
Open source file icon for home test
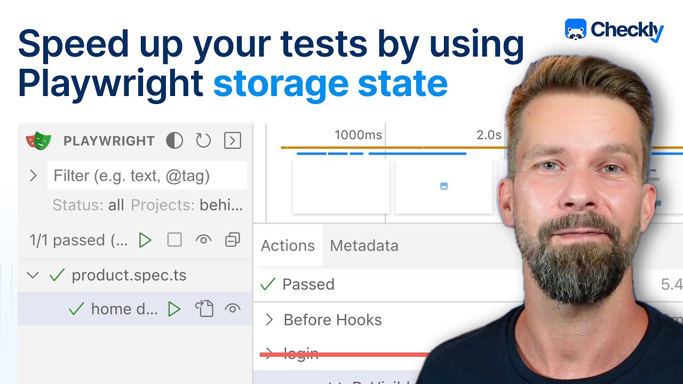pyautogui.click(x=203, y=309)
